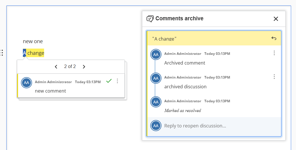Viewport: 296px width, 150px height.
Task: Open options menu for "new comment"
Action: click(117, 81)
